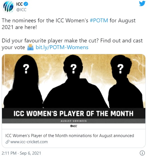
Task: Open the nominations announced article headline
Action: (x=69, y=136)
